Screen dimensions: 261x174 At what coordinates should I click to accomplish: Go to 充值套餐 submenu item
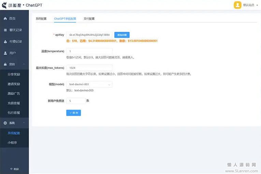tap(14, 103)
